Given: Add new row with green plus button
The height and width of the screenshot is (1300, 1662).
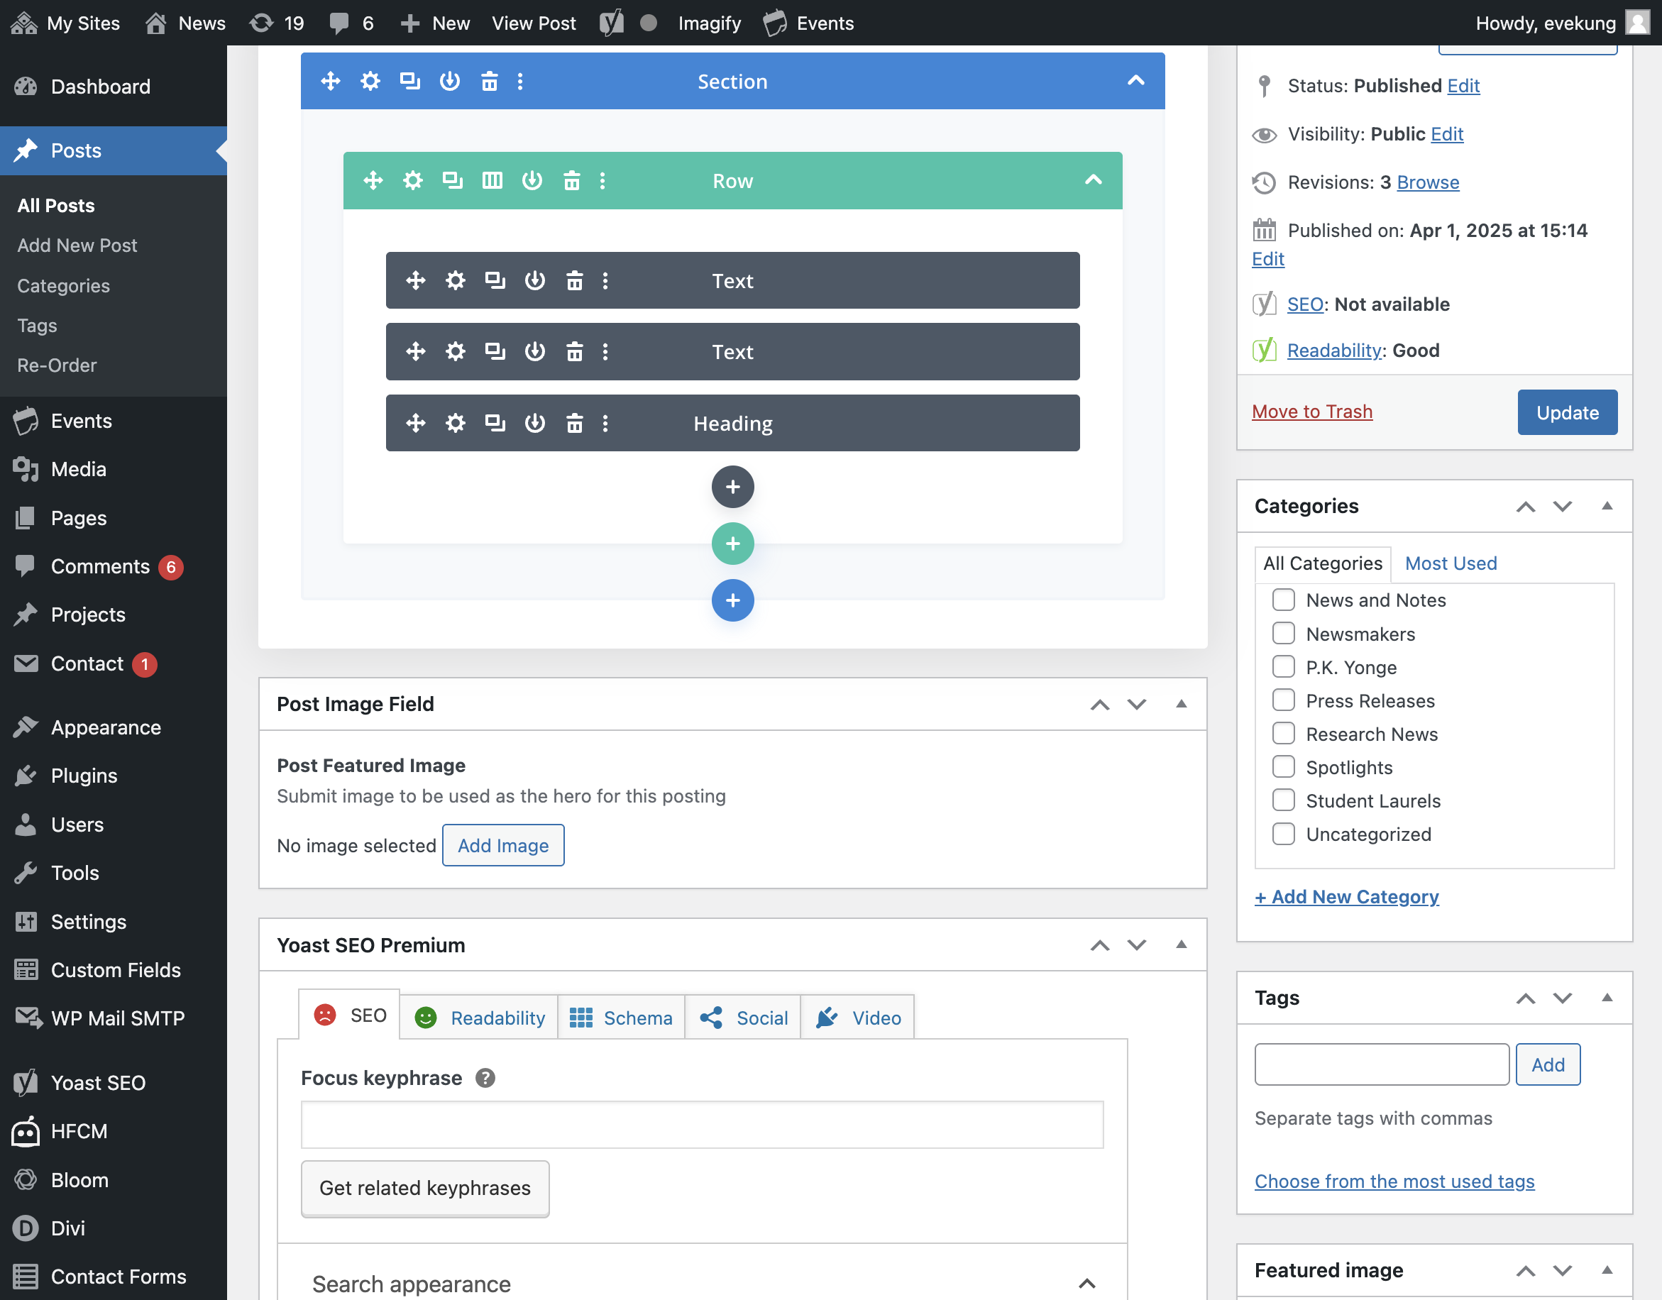Looking at the screenshot, I should 732,544.
